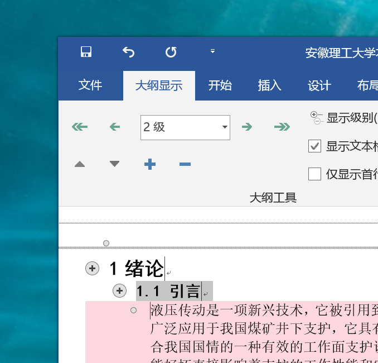
Task: Uncheck the 显示文本格式 checkbox
Action: tap(315, 146)
